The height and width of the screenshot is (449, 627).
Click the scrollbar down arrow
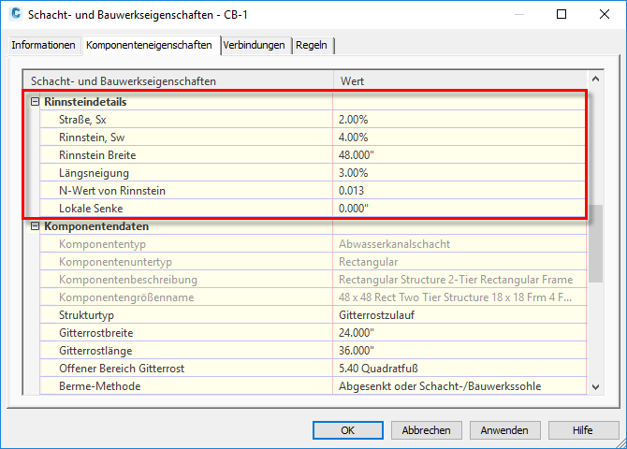(595, 387)
